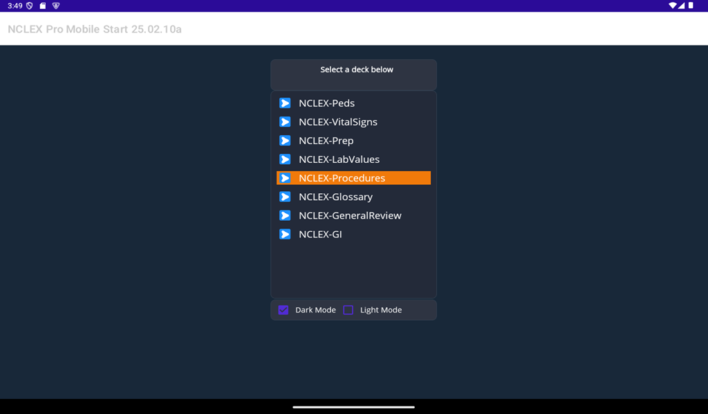Tap the bottom navigation home handle
The image size is (708, 414).
[353, 407]
